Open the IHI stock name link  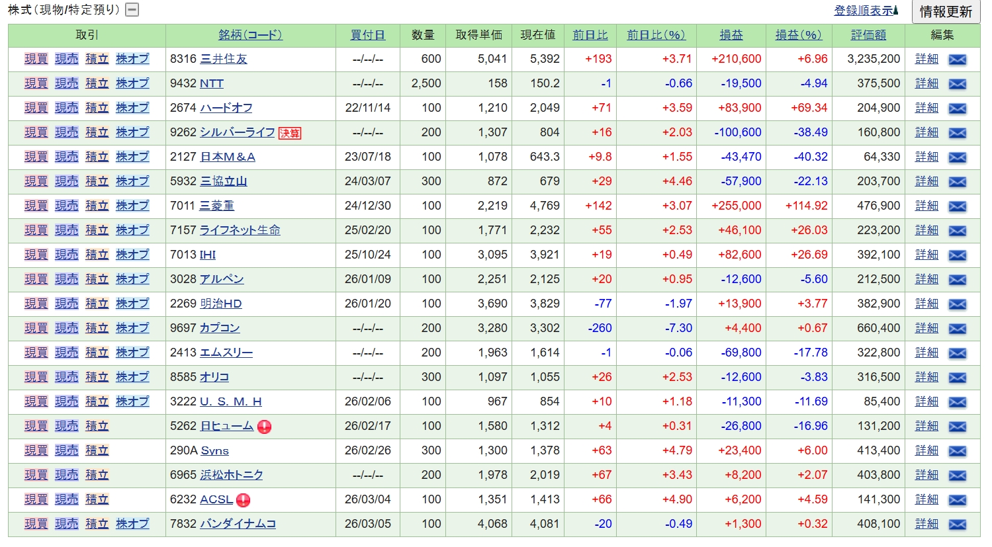pyautogui.click(x=208, y=255)
